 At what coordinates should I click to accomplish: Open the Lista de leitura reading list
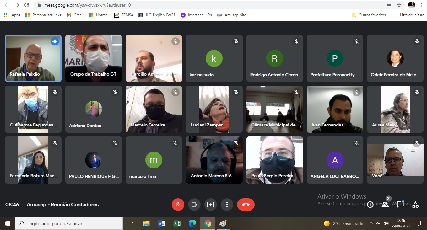[408, 15]
